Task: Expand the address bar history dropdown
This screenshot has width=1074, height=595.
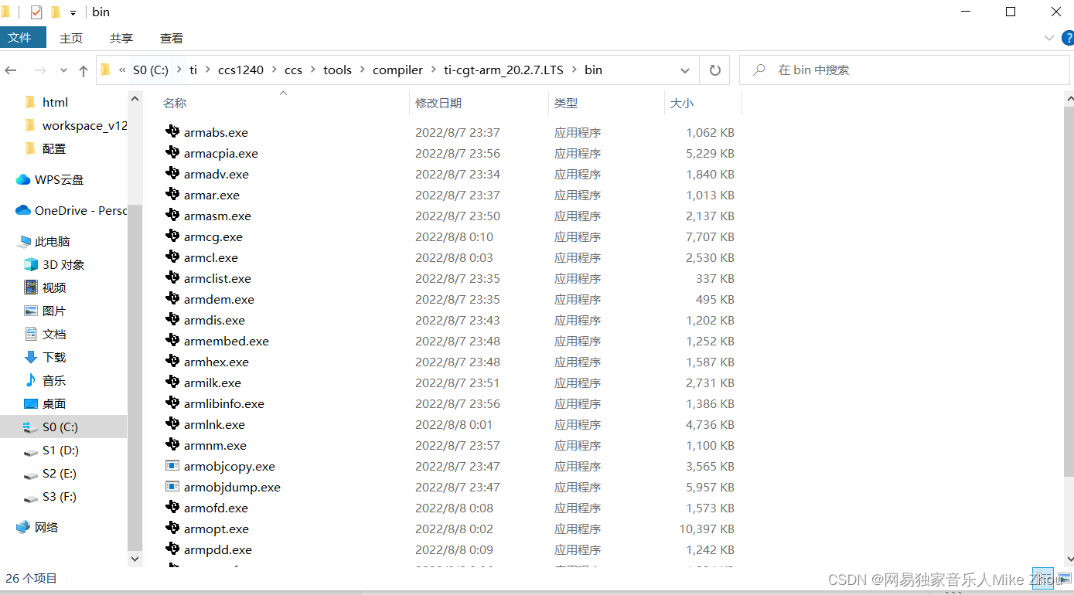Action: click(685, 70)
